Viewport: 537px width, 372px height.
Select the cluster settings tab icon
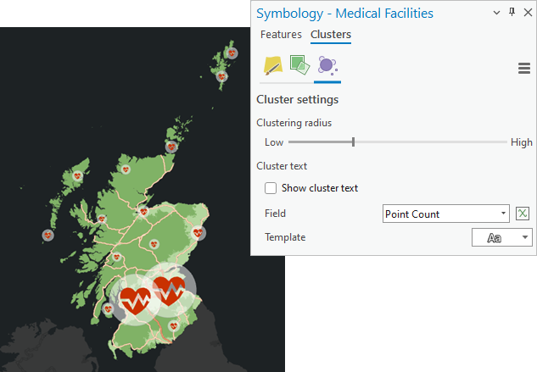[x=327, y=65]
